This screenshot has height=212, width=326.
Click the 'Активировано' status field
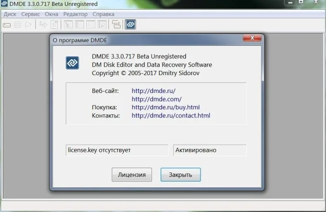210,150
